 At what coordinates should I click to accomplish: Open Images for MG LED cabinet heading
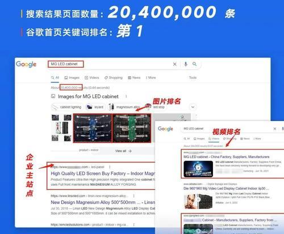click(x=88, y=97)
